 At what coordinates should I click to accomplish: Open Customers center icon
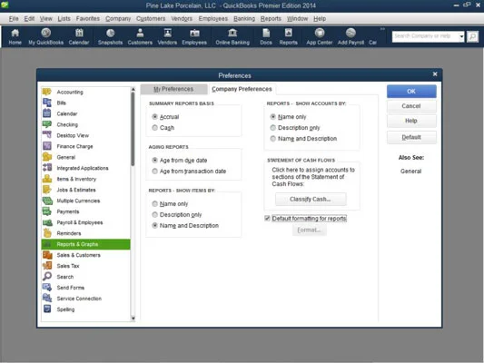click(140, 36)
